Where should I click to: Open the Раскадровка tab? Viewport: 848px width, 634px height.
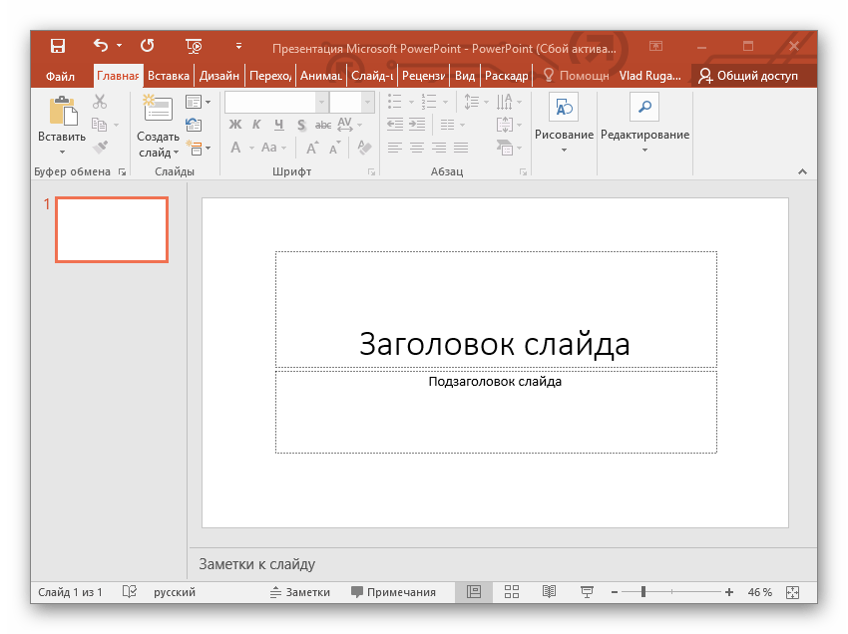(506, 76)
